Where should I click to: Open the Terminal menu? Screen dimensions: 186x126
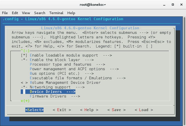56,13
